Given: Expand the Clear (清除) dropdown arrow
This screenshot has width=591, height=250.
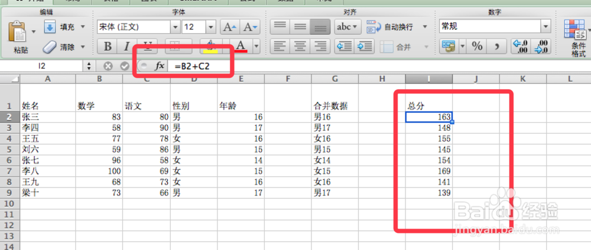Looking at the screenshot, I should 83,47.
